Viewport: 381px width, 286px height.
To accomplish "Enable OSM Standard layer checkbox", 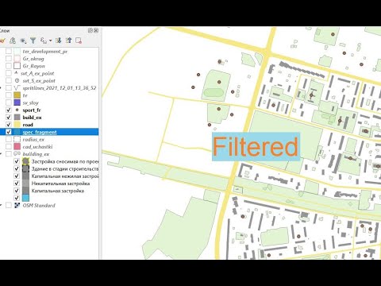I will click(x=9, y=205).
